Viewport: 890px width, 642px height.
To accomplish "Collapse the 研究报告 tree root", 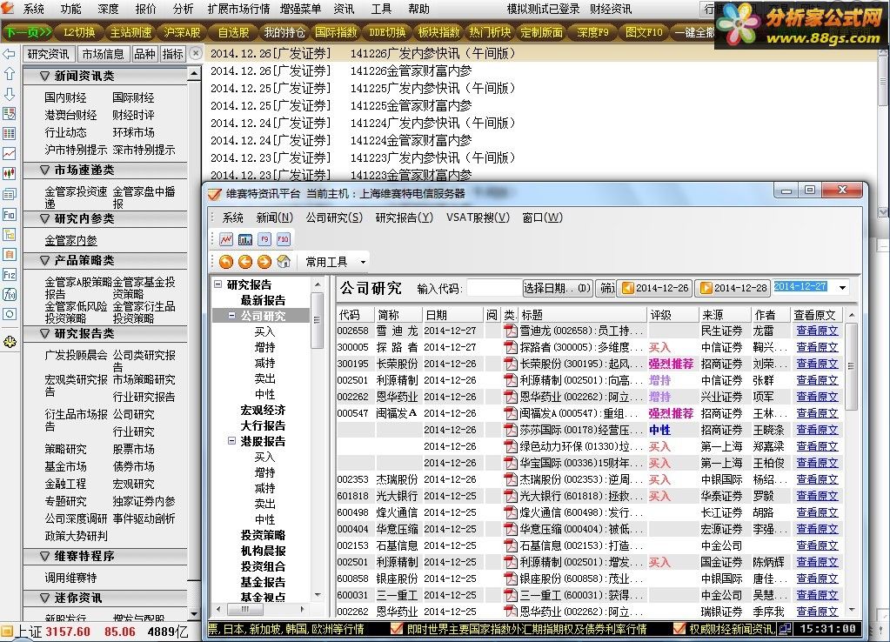I will pyautogui.click(x=217, y=284).
